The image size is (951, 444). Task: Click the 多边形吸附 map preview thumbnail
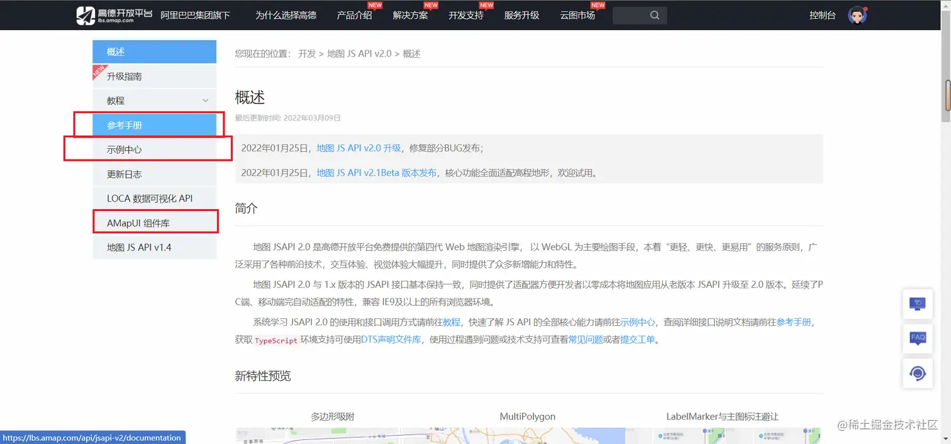click(x=333, y=436)
